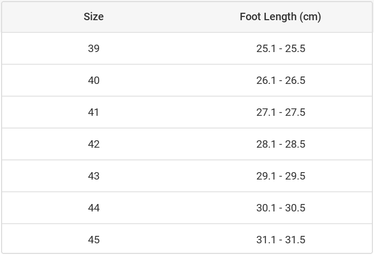
Task: Click the gray table header row
Action: (186, 16)
